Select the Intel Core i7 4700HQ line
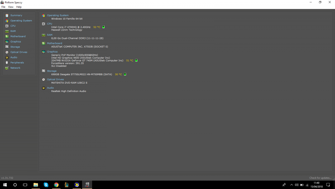Image resolution: width=335 pixels, height=189 pixels. pos(71,27)
